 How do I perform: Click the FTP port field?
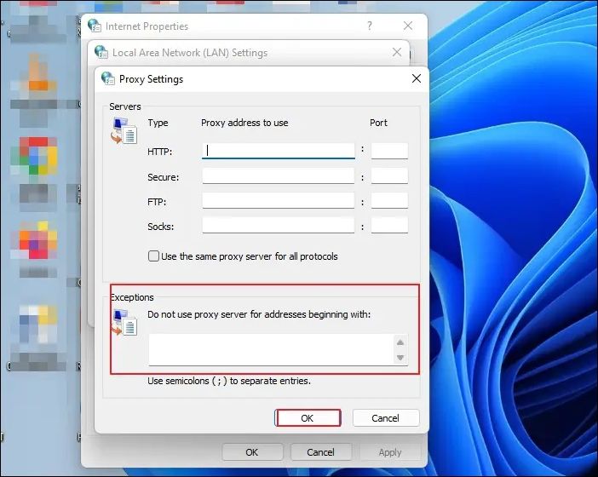(x=389, y=201)
